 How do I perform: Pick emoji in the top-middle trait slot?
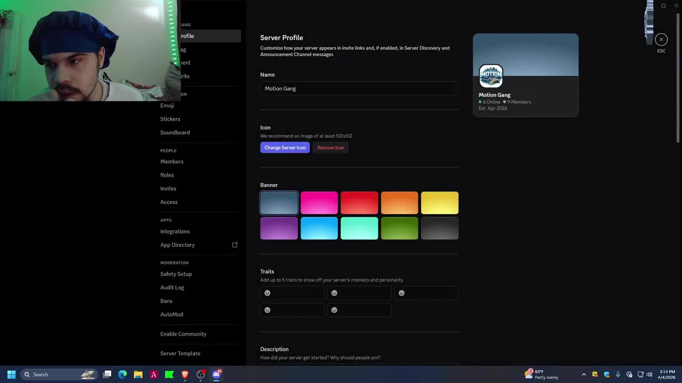[x=334, y=293]
